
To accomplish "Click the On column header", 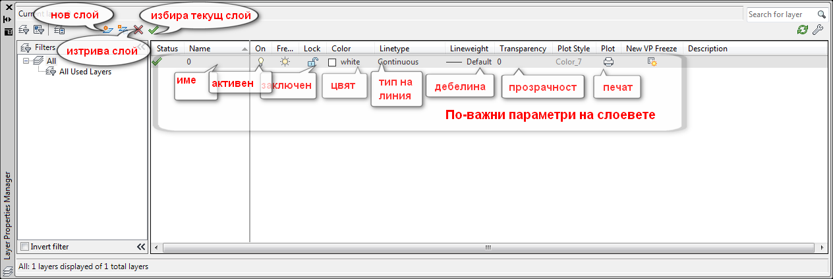I will click(x=262, y=48).
